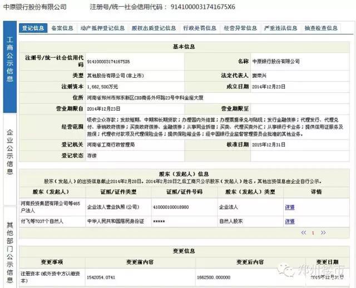Click establishment date 2014年12月23日 beside 成立日期
This screenshot has height=288, width=356.
269,87
